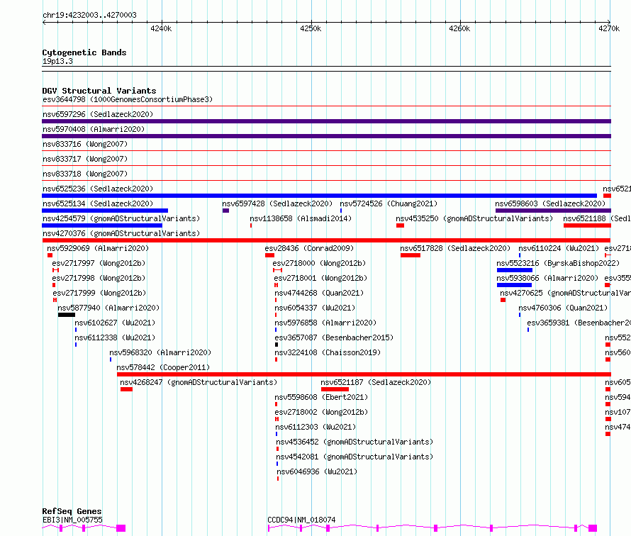
Task: Select the red bar under nsv6521187
Action: 335,389
